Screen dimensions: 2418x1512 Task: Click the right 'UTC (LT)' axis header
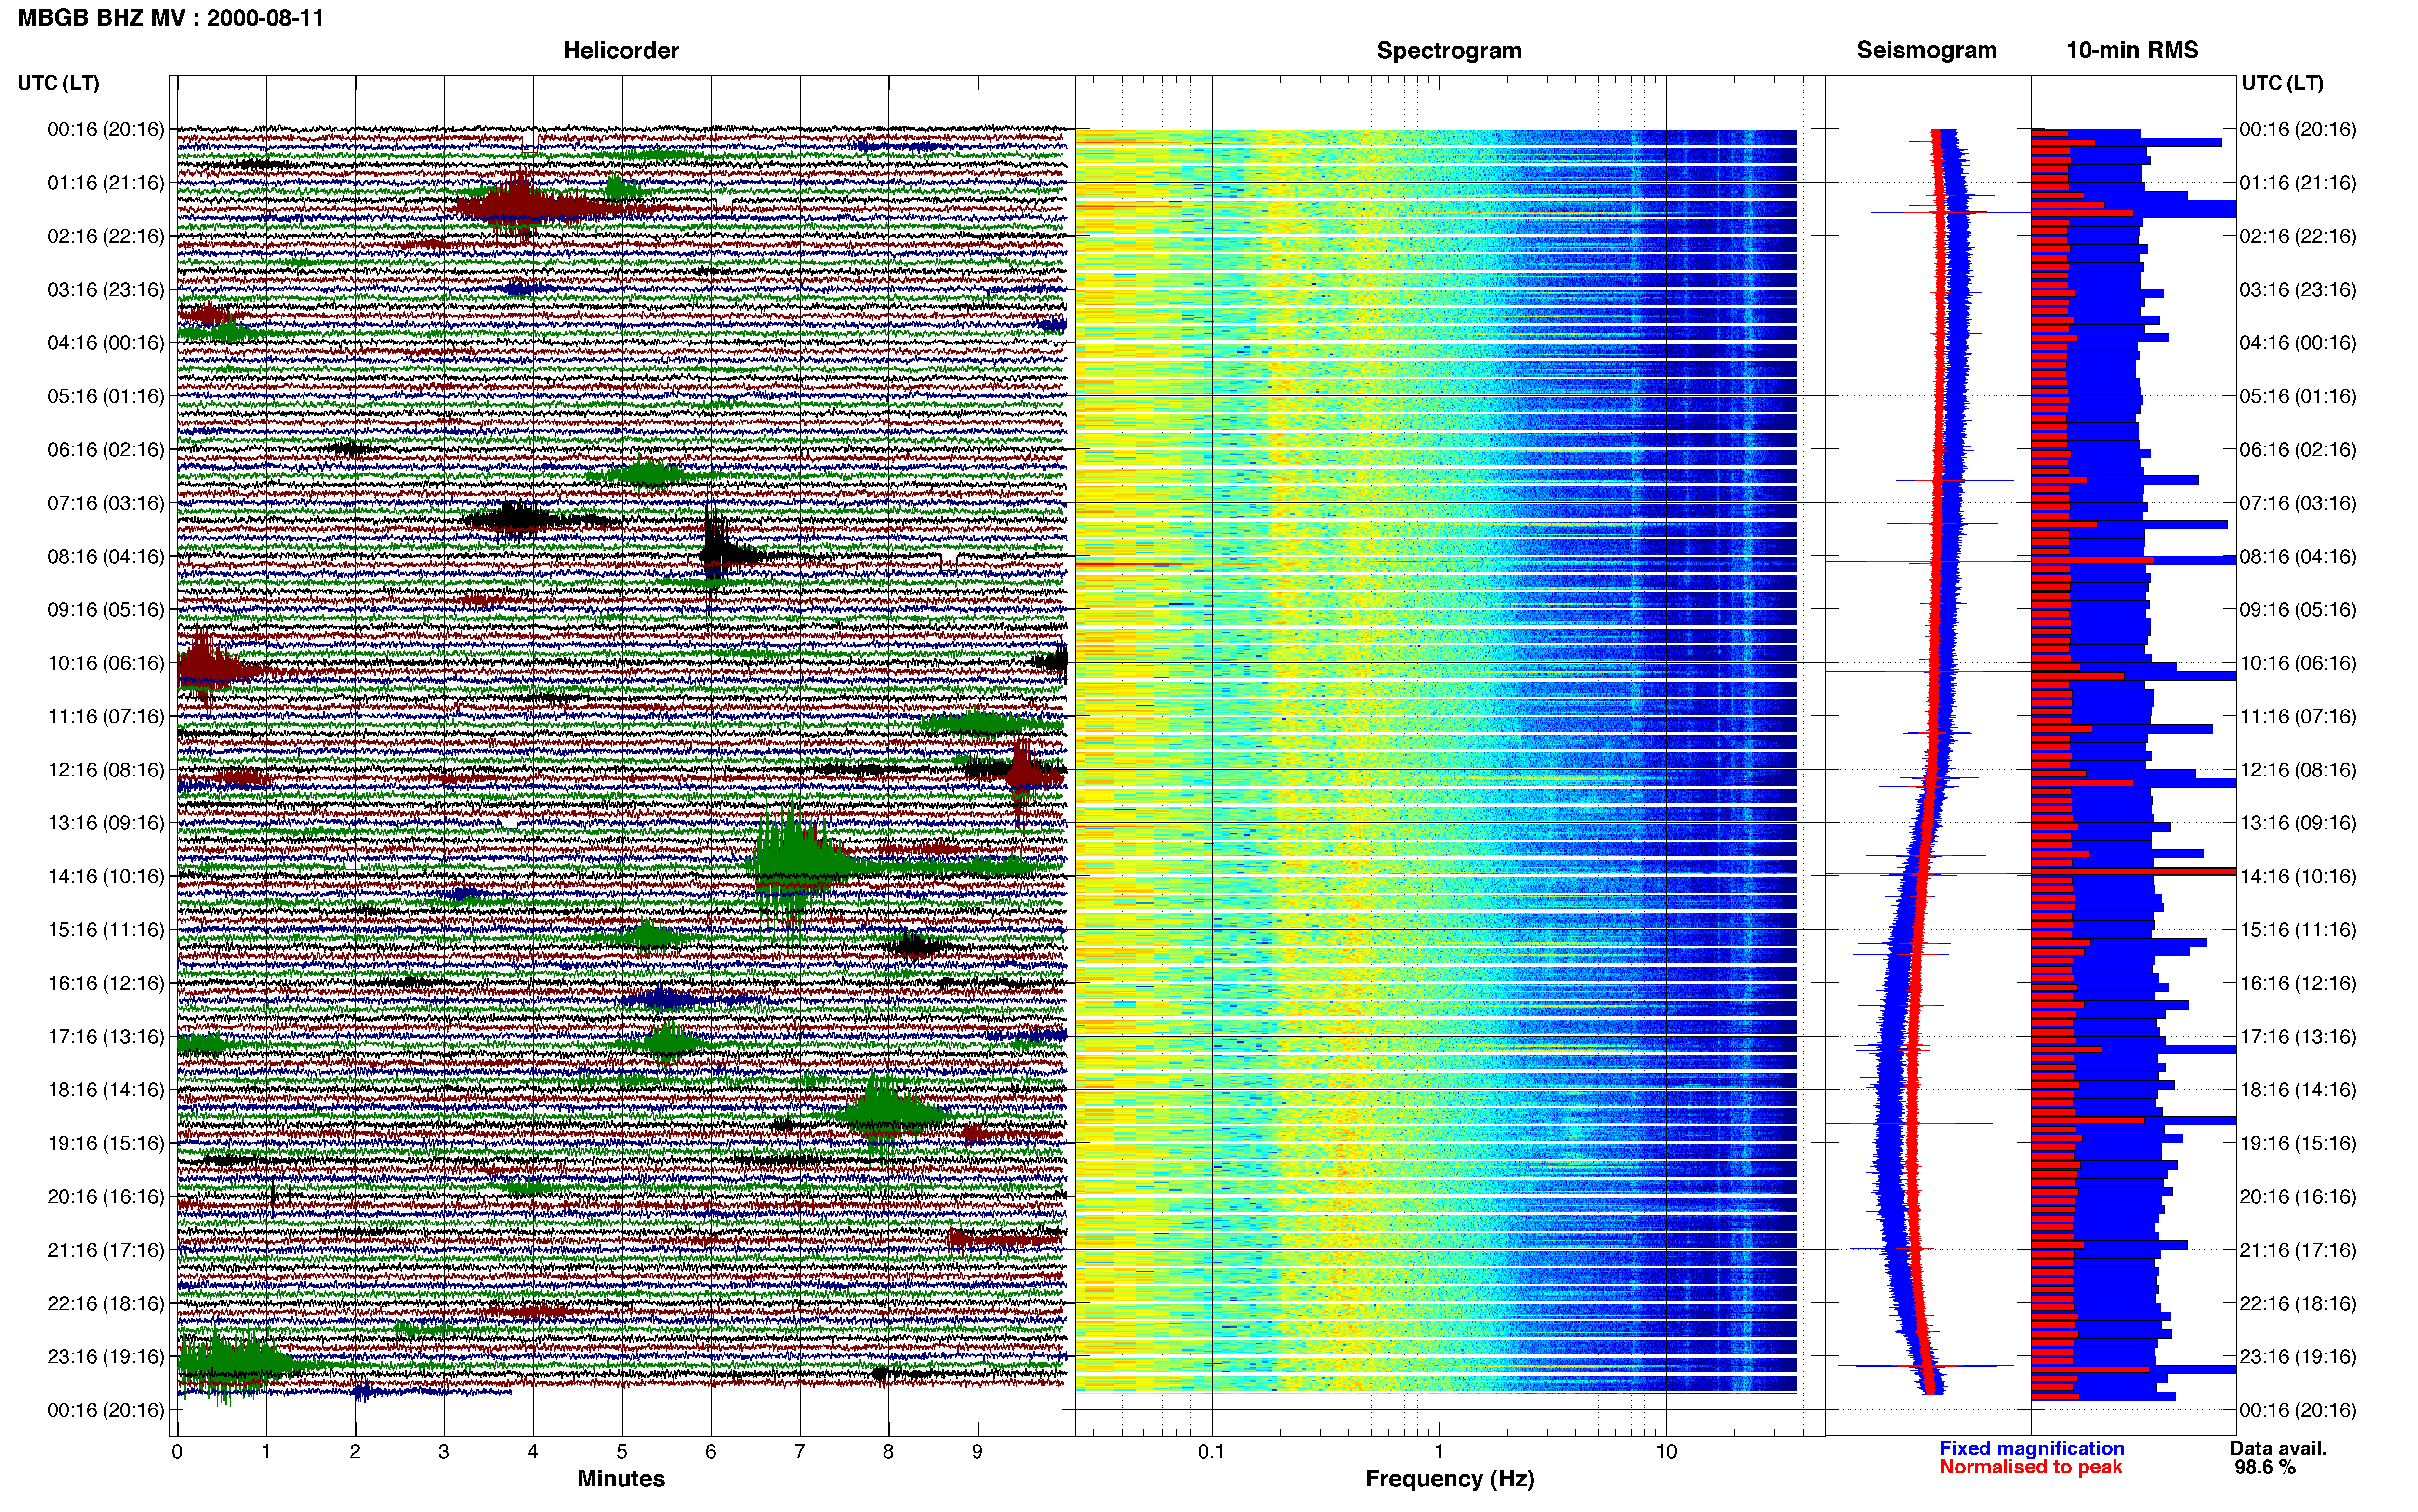tap(2282, 83)
